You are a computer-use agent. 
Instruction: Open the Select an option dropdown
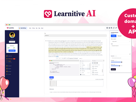click(x=121, y=41)
